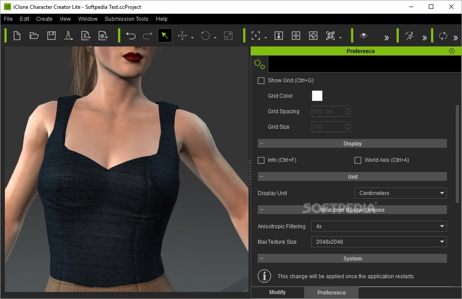The height and width of the screenshot is (299, 462).
Task: Activate the Select arrow tool
Action: point(164,36)
